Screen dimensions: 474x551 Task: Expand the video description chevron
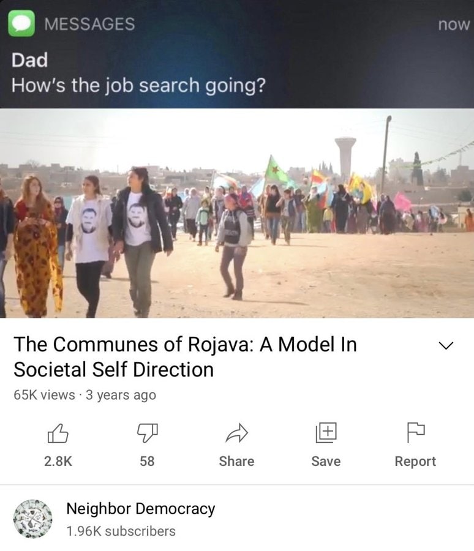(x=446, y=345)
